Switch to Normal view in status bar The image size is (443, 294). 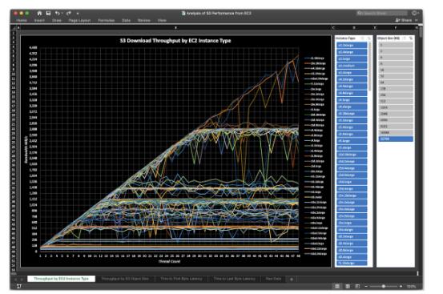[337, 286]
